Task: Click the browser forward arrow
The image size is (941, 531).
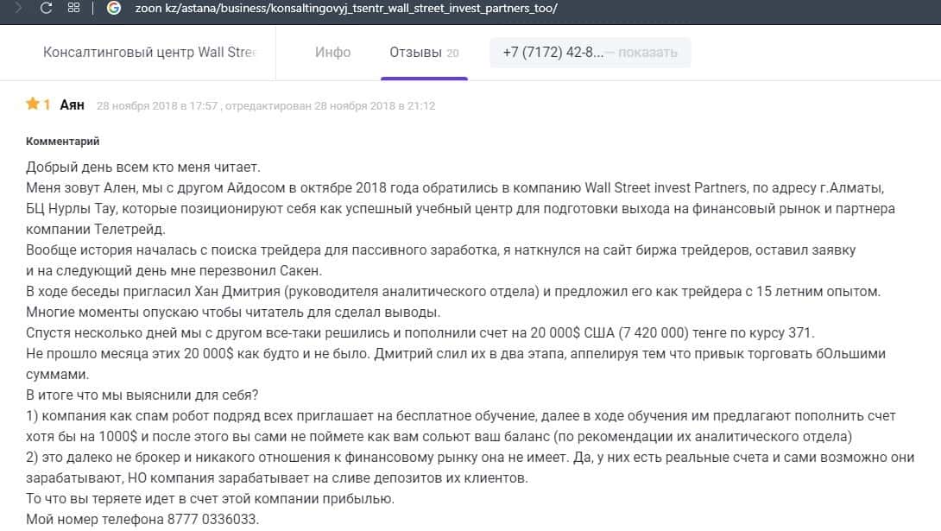Action: [19, 8]
